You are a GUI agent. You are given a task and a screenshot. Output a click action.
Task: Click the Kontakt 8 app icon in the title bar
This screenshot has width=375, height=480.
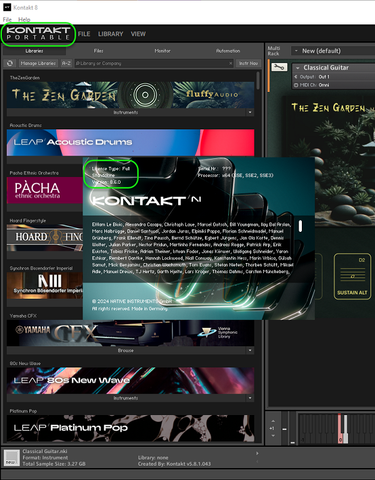click(7, 7)
